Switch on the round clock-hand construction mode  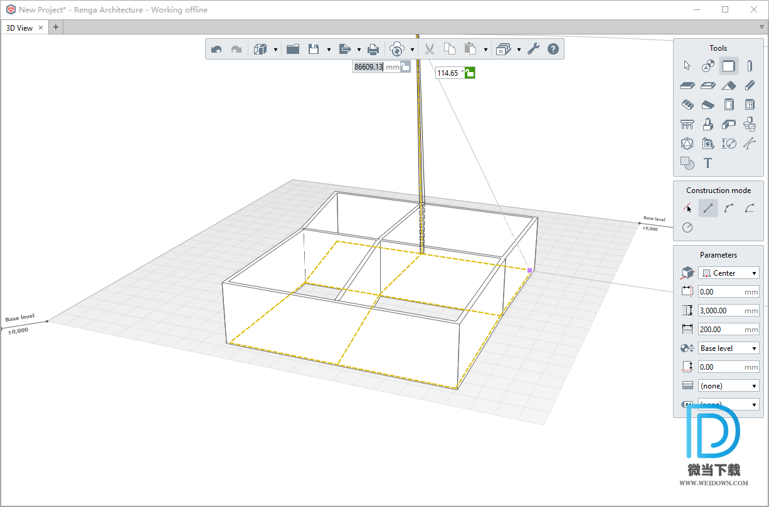click(687, 227)
